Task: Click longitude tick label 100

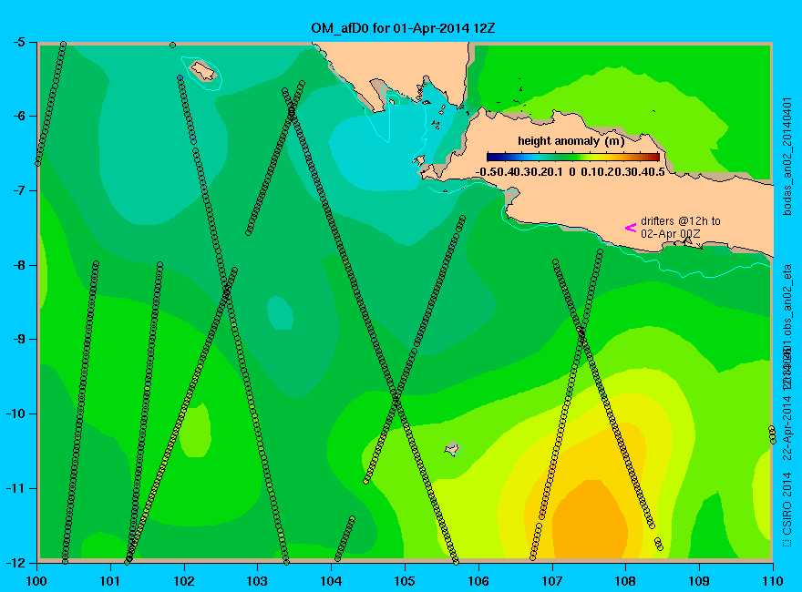Action: tap(36, 581)
